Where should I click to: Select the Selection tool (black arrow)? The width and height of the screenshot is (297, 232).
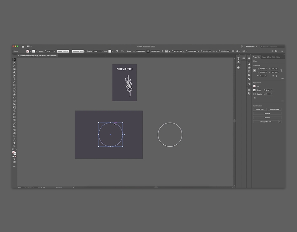pos(14,59)
